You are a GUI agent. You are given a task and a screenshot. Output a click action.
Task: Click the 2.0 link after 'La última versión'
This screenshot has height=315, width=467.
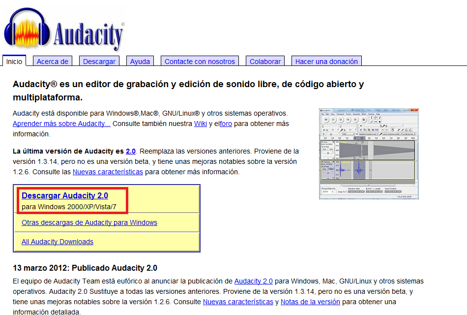pos(131,151)
